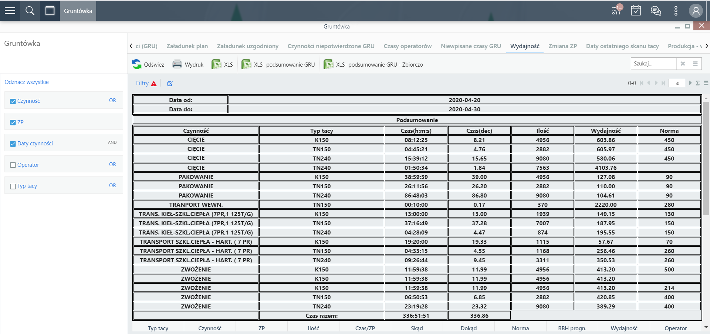Toggle OR operator for Operator filter
This screenshot has height=334, width=710.
click(112, 164)
